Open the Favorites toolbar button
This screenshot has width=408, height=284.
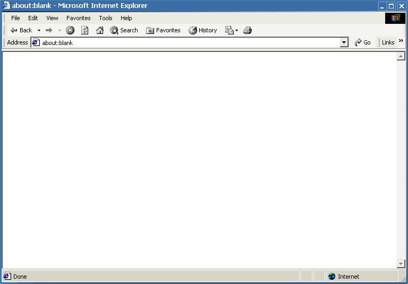163,30
